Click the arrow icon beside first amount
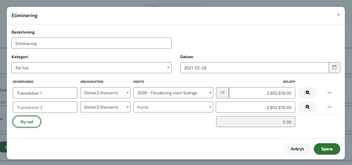Screen dimensions: 352x165 pos(223,93)
